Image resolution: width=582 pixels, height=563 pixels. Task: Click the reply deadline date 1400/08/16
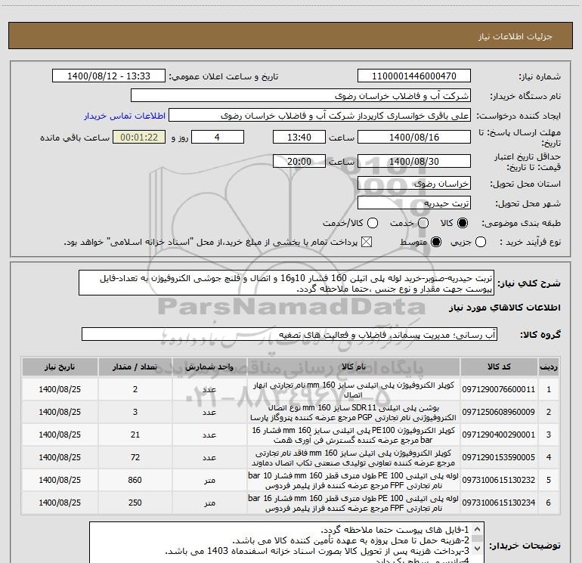(x=414, y=137)
